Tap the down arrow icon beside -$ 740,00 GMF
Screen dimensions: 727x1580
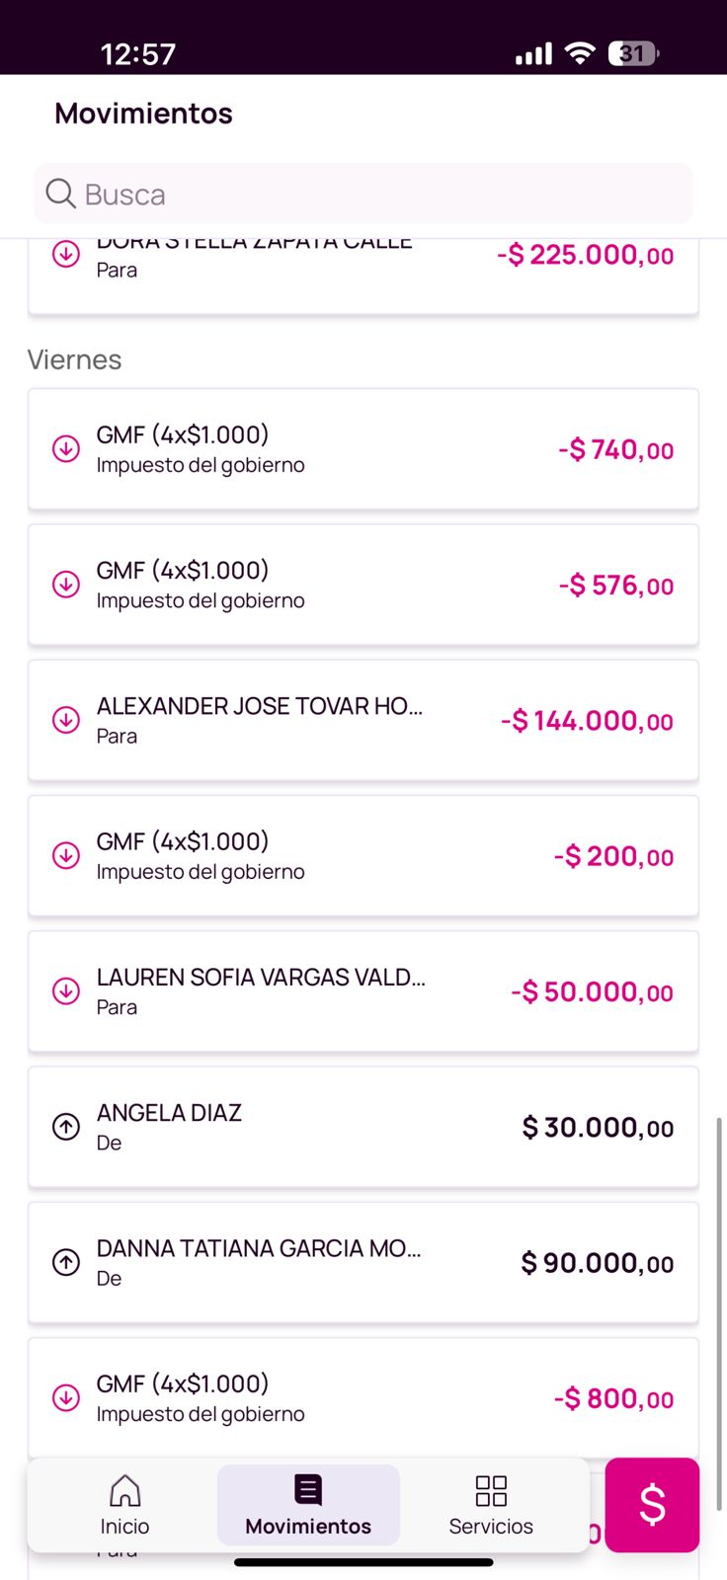pos(66,449)
